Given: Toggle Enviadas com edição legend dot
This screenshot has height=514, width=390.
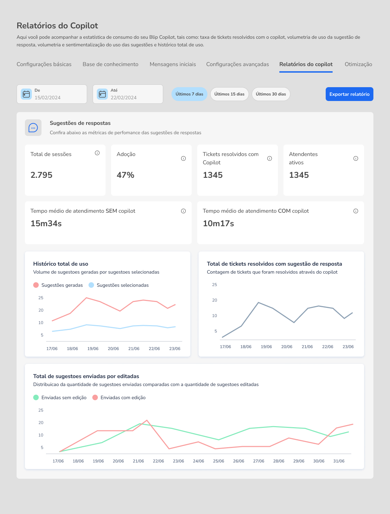Looking at the screenshot, I should (x=95, y=397).
